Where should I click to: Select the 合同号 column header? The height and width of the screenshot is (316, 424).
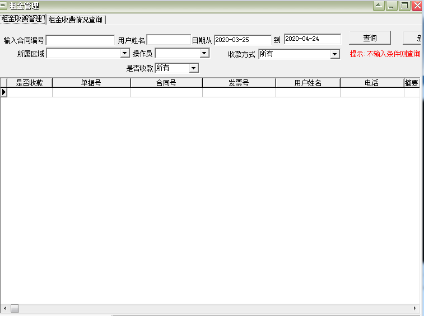tap(166, 83)
